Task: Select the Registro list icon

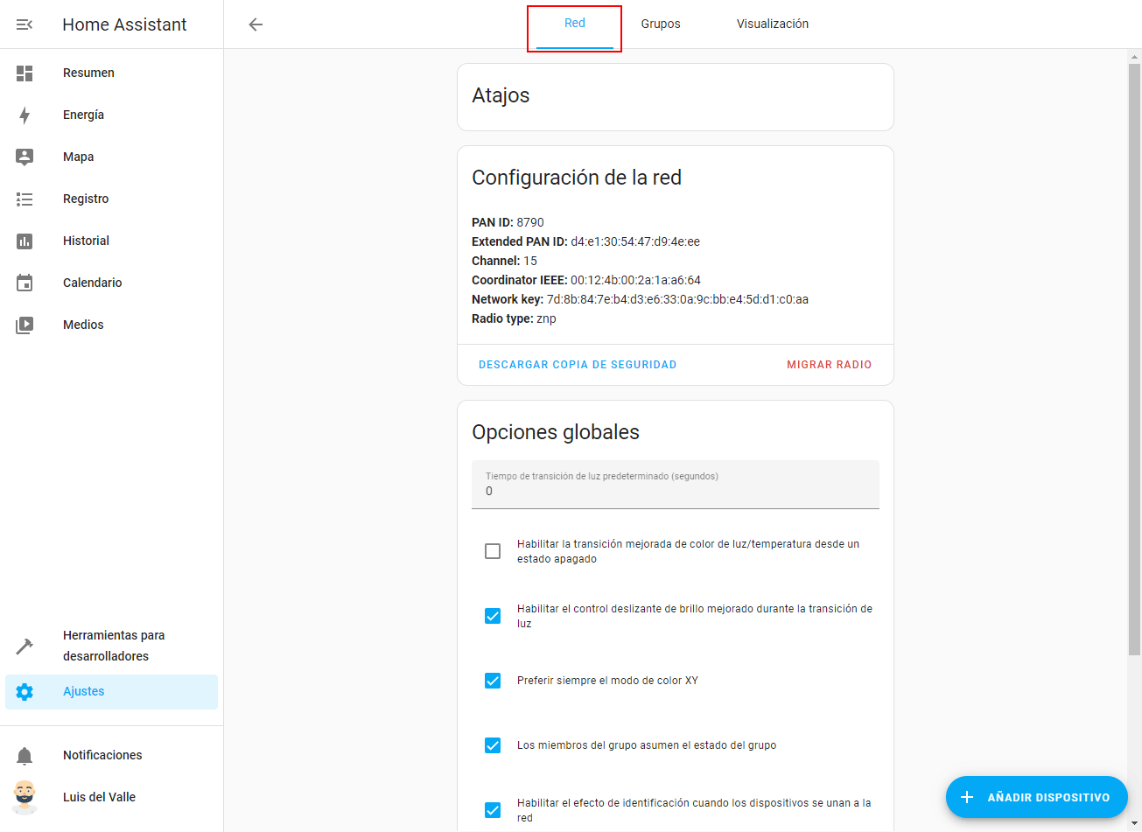Action: 25,199
